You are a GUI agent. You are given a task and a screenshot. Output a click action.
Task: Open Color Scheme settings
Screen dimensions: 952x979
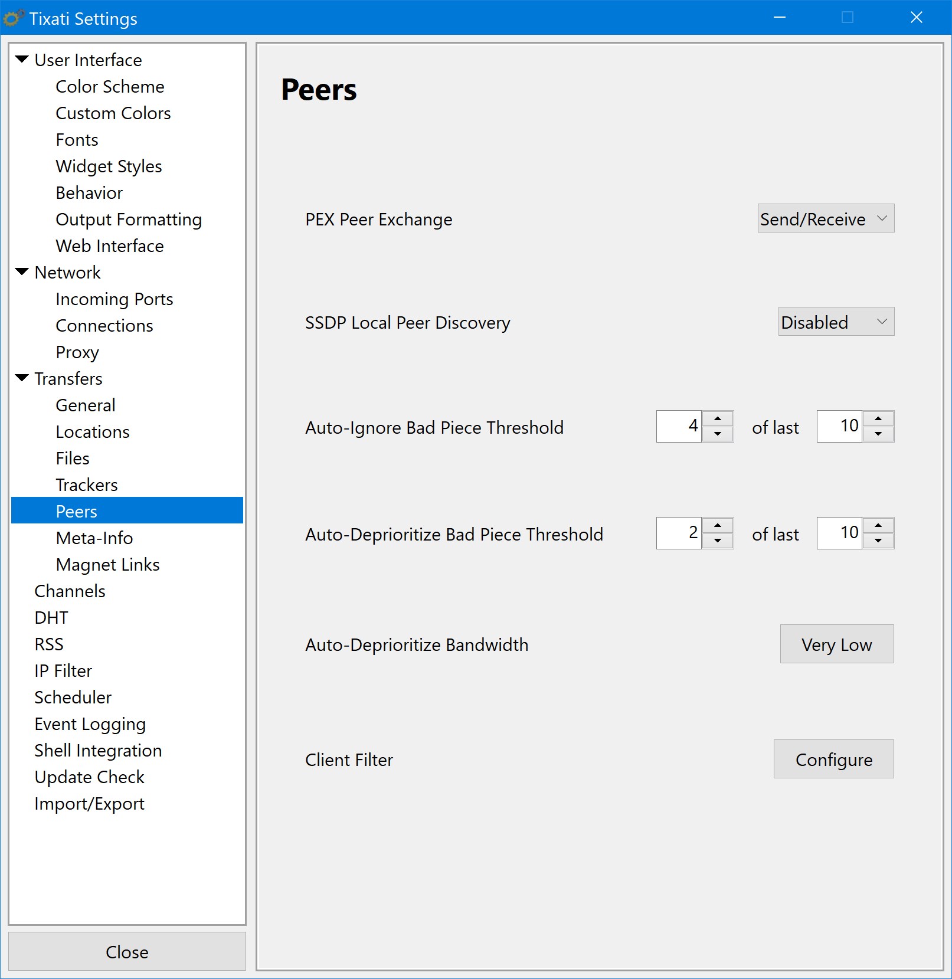pos(110,86)
